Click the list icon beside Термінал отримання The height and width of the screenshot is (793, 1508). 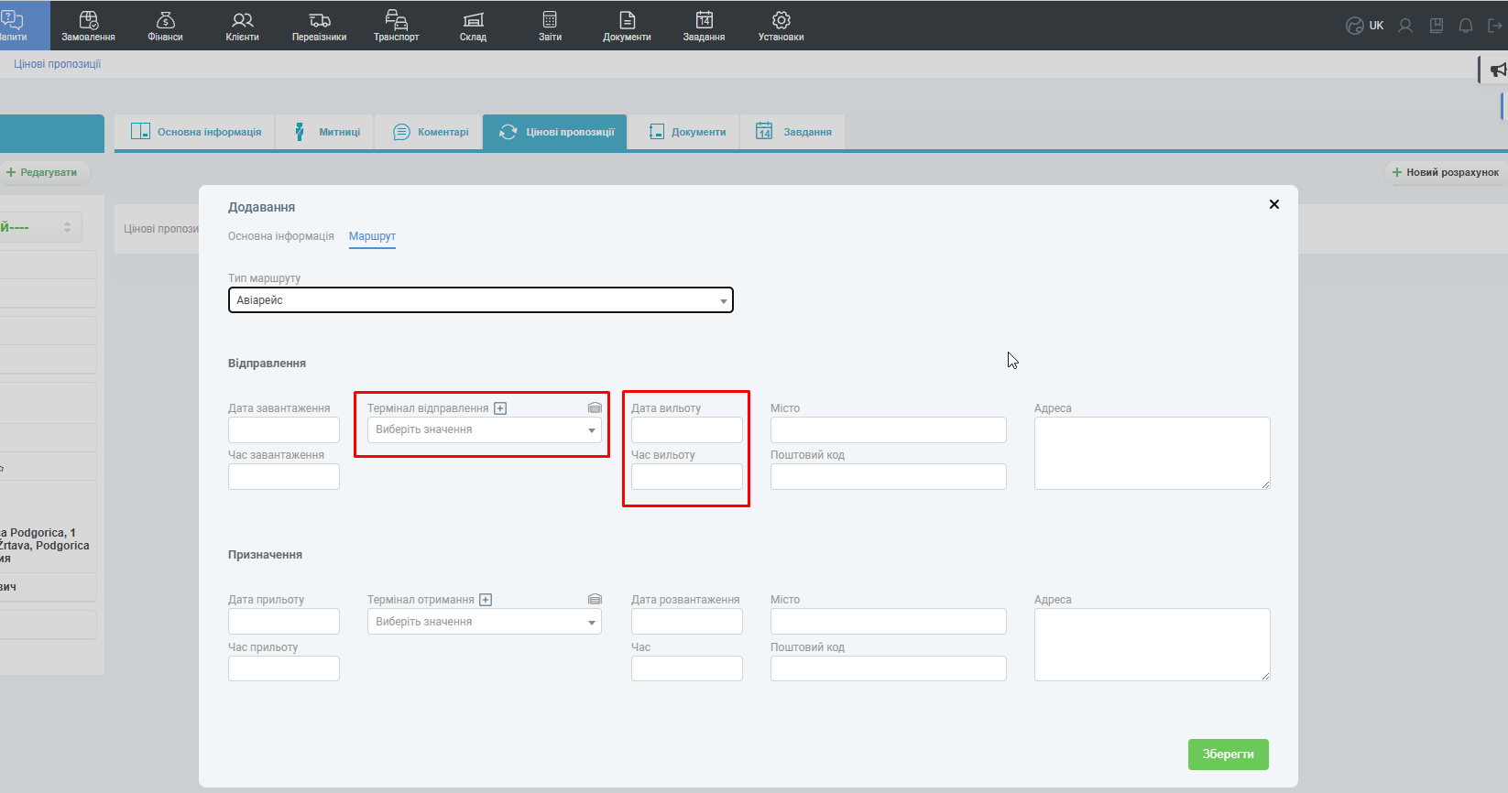point(595,600)
